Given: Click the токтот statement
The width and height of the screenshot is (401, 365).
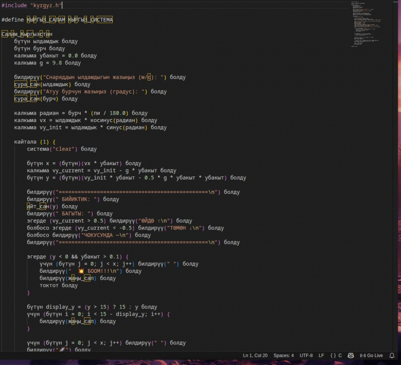Looking at the screenshot, I should [50, 285].
